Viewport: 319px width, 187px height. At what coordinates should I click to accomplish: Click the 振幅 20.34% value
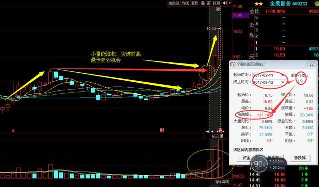click(307, 115)
